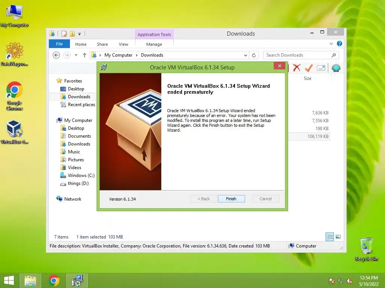This screenshot has height=288, width=385.
Task: Select VirtualBox setup taskbar icon
Action: [x=77, y=280]
